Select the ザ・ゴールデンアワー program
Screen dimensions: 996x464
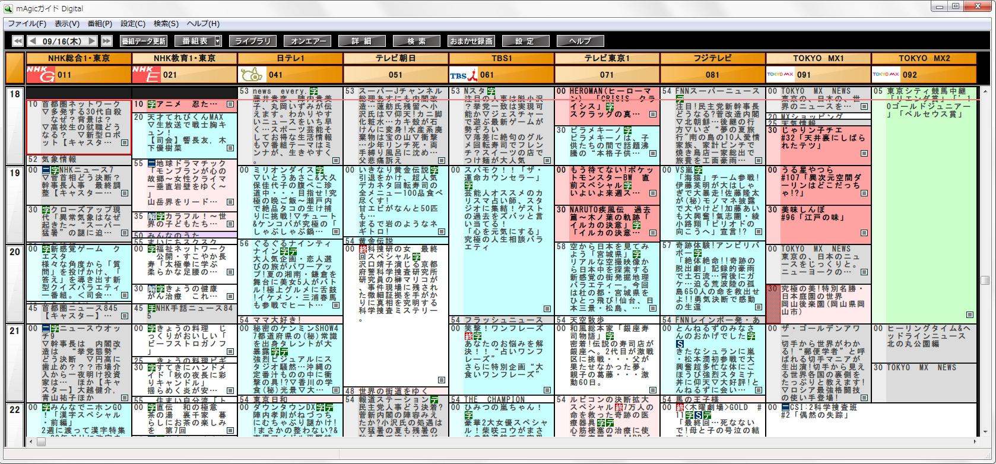[819, 363]
